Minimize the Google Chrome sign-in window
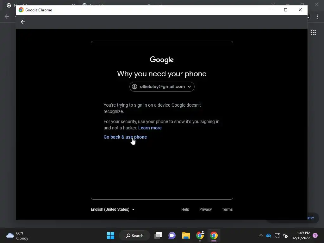 (271, 10)
